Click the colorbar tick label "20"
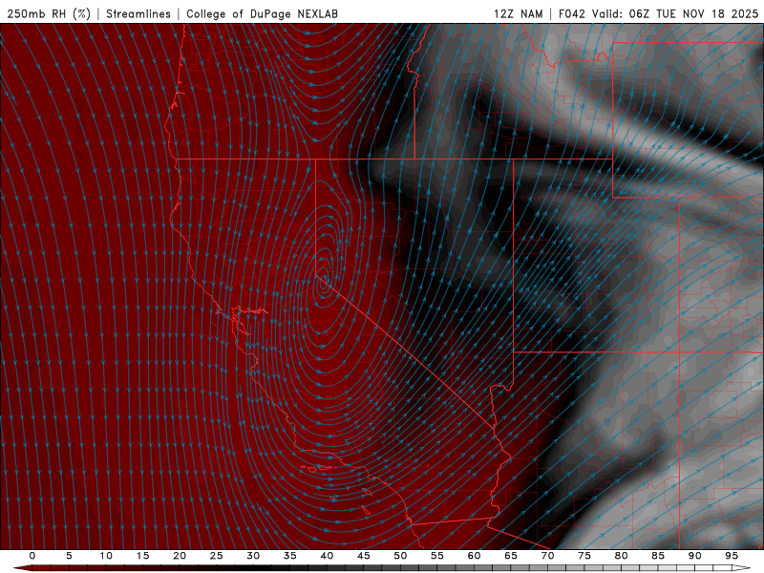This screenshot has width=764, height=573. 180,556
